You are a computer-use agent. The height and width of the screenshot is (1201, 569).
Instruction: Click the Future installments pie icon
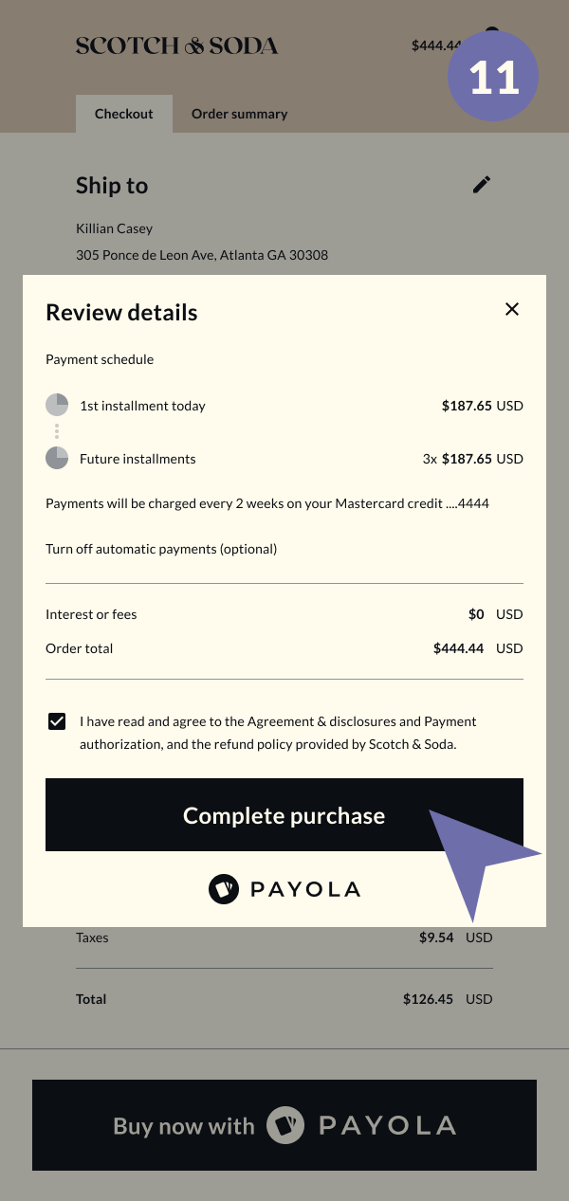(x=57, y=459)
